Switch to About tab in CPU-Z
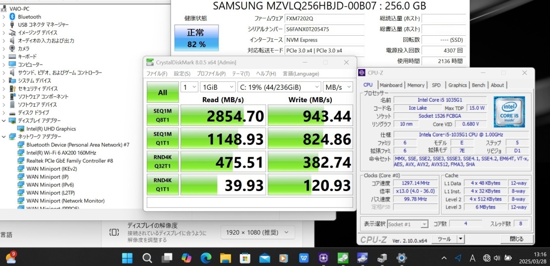550x266 pixels. [x=497, y=85]
